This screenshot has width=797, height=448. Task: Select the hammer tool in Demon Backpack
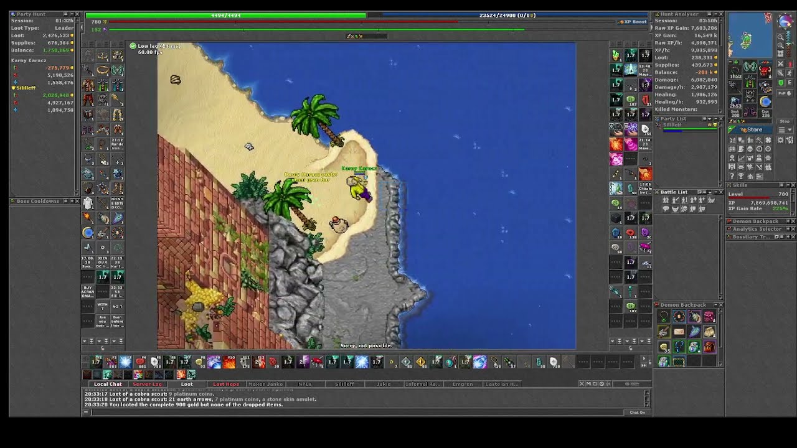click(x=664, y=333)
